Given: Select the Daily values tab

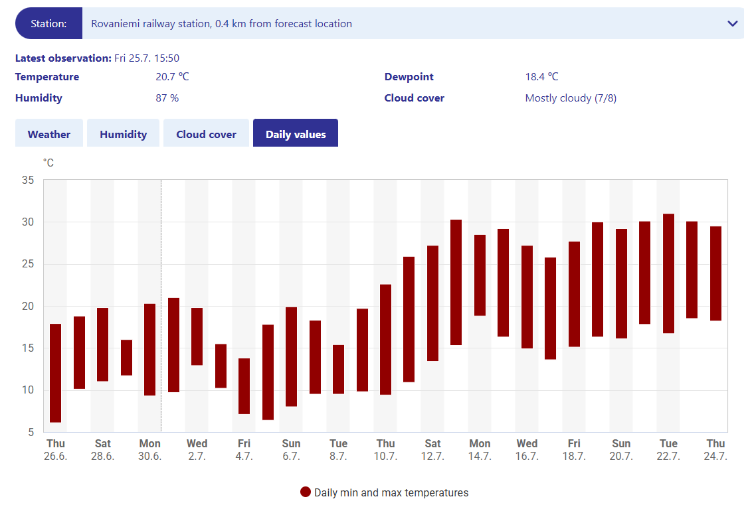Looking at the screenshot, I should (x=296, y=134).
